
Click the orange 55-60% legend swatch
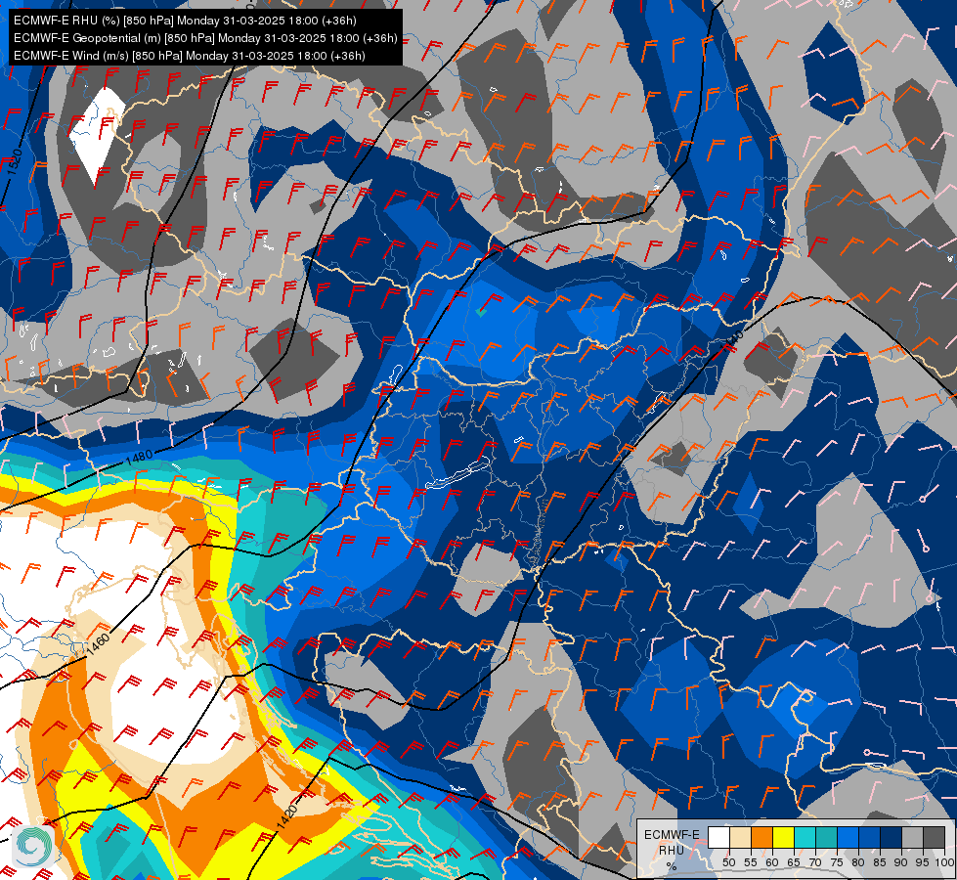pyautogui.click(x=761, y=837)
